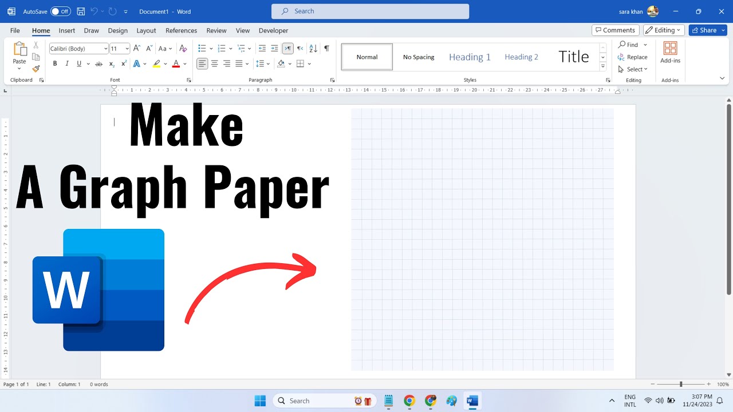Screen dimensions: 733x412
Task: Decrease paragraph indent
Action: tap(262, 49)
